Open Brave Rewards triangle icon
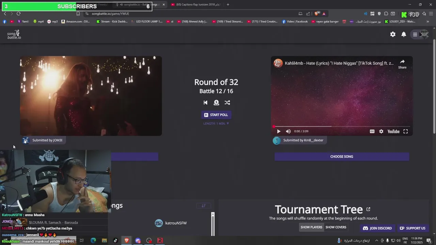This screenshot has height=245, width=436. click(324, 14)
